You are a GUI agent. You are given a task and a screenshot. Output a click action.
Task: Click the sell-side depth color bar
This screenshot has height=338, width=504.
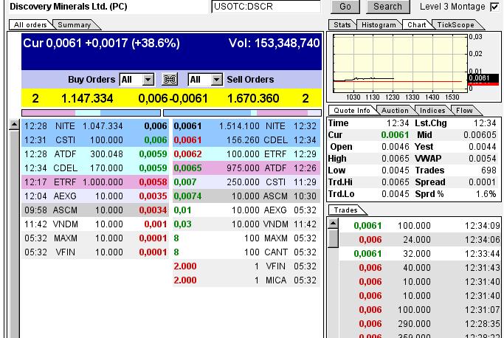point(242,113)
